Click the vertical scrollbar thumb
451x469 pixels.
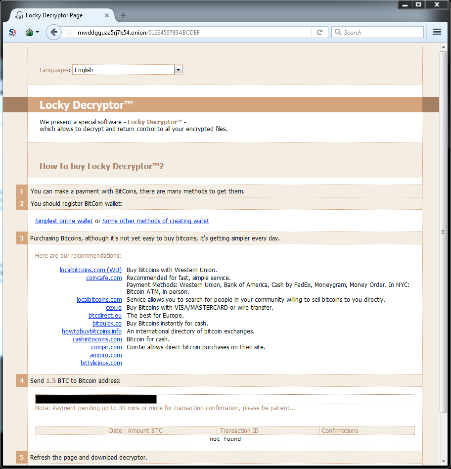point(443,233)
